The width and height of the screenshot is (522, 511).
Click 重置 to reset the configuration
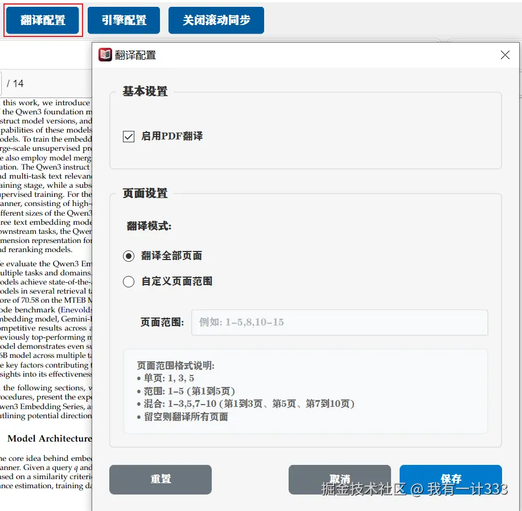(x=160, y=479)
